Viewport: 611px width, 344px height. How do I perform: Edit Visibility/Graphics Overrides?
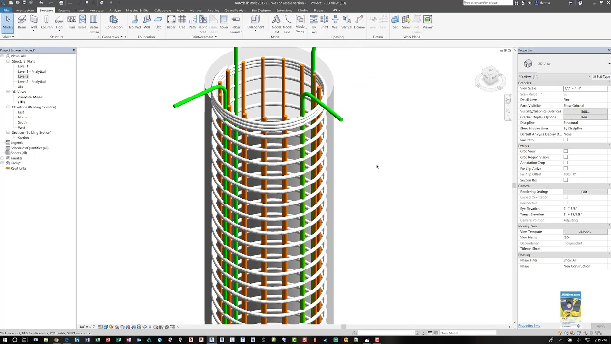pyautogui.click(x=585, y=111)
